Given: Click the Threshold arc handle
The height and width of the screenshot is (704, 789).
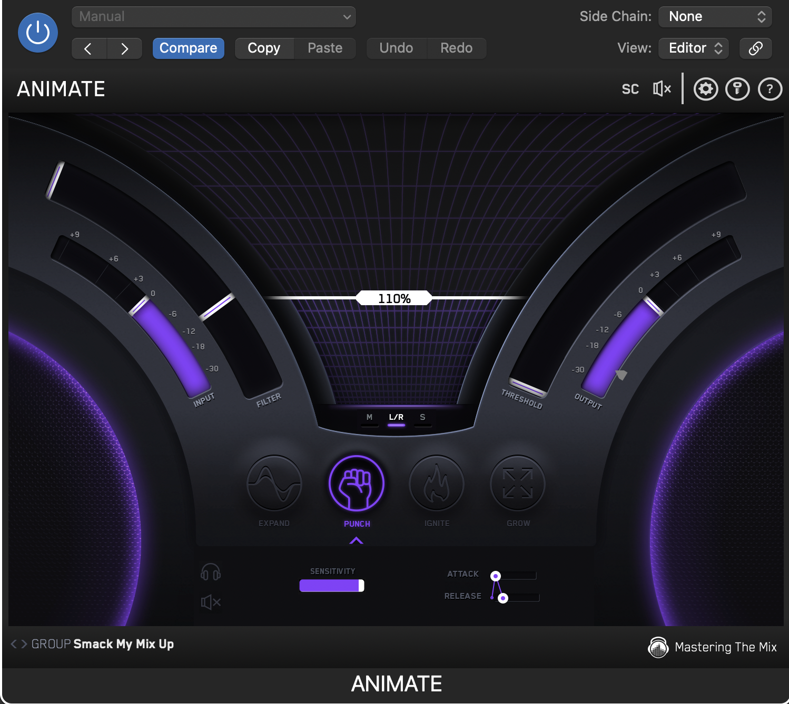Looking at the screenshot, I should [x=528, y=388].
